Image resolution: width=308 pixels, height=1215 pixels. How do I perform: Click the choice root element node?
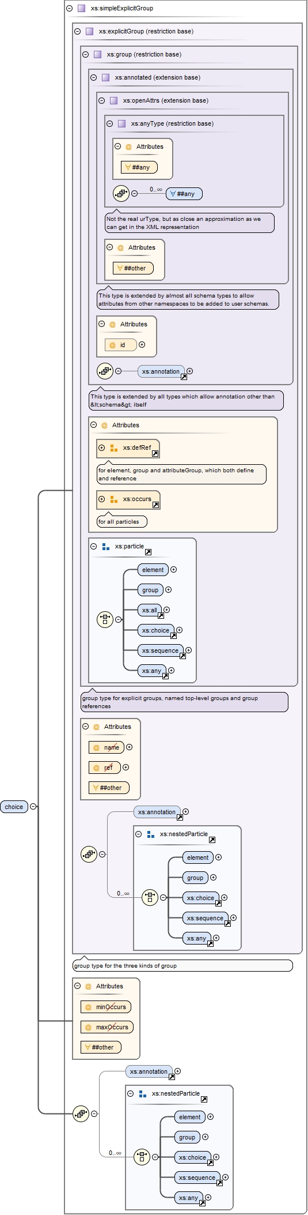[14, 807]
